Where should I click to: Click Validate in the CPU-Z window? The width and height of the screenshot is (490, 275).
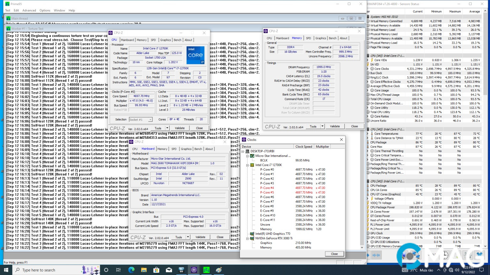coord(179,128)
